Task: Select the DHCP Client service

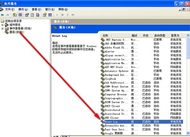Action: [x=141, y=106]
